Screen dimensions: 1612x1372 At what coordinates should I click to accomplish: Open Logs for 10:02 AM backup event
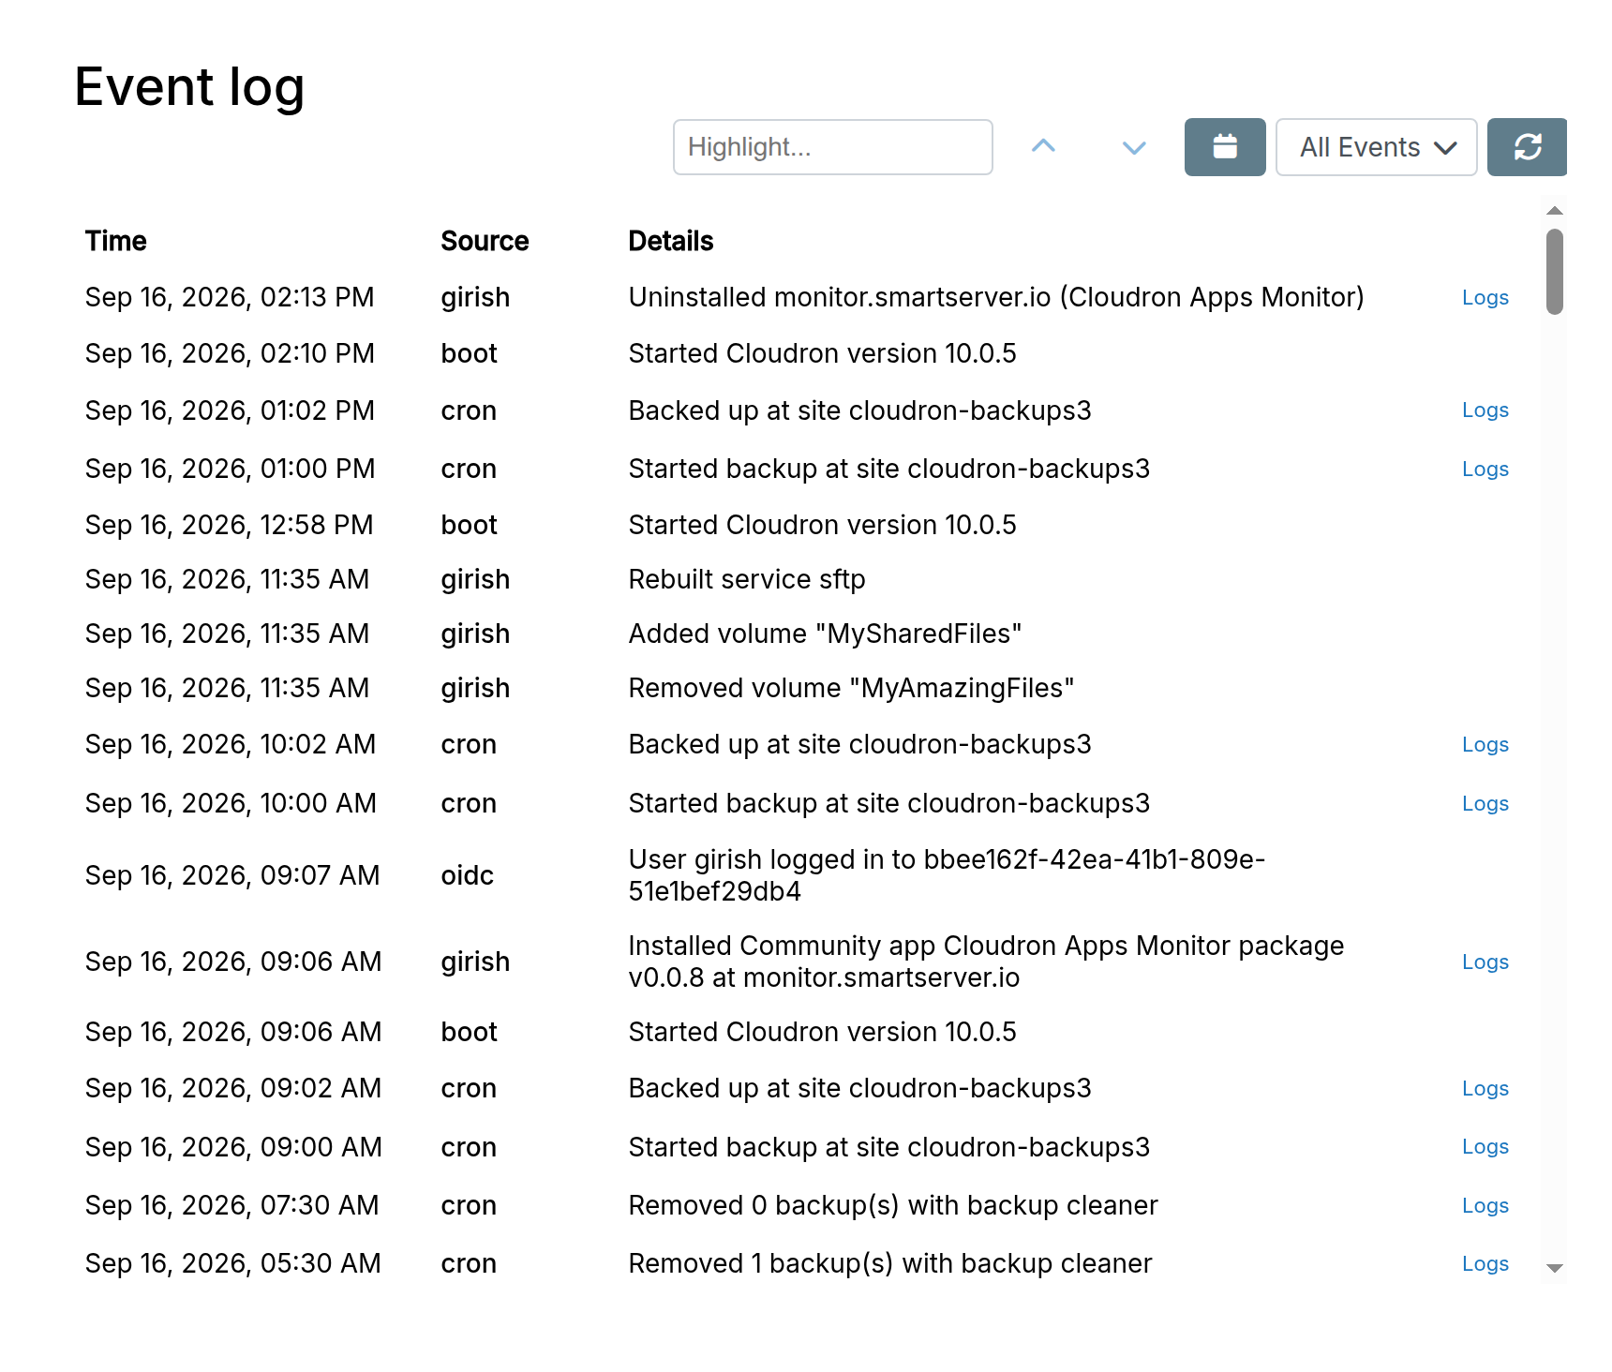click(x=1485, y=745)
